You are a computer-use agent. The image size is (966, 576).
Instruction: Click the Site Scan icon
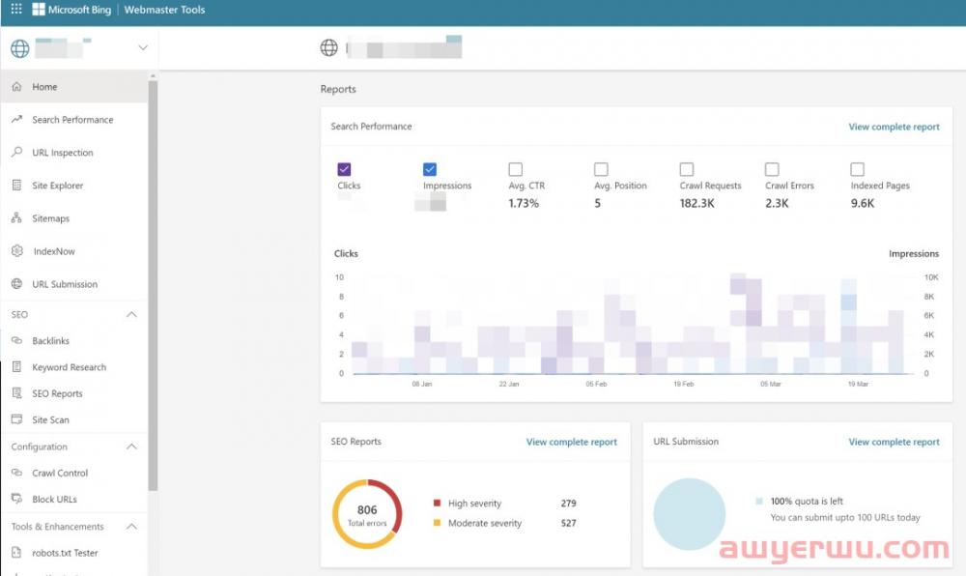pyautogui.click(x=16, y=419)
